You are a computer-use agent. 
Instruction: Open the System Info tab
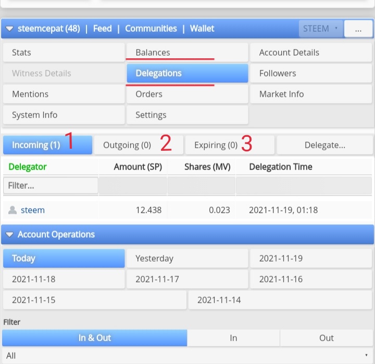pyautogui.click(x=64, y=115)
